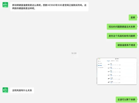Select the green message 是啊
139x103 pixels.
(x=133, y=18)
